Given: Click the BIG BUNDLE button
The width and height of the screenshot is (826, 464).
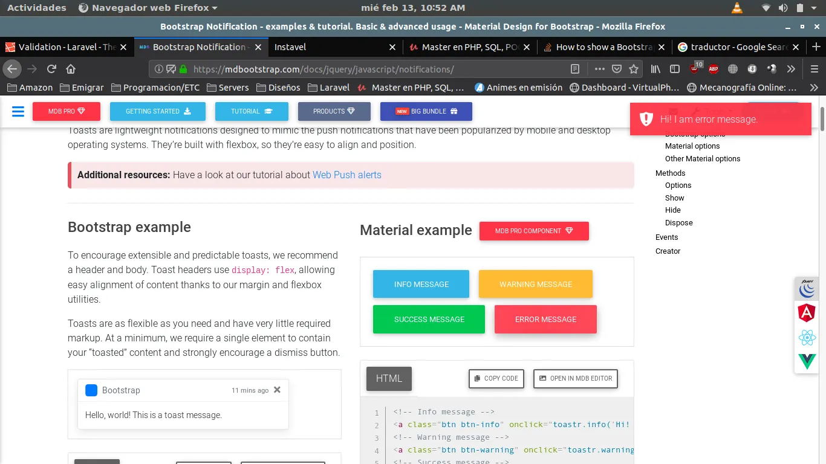Looking at the screenshot, I should click(x=426, y=111).
